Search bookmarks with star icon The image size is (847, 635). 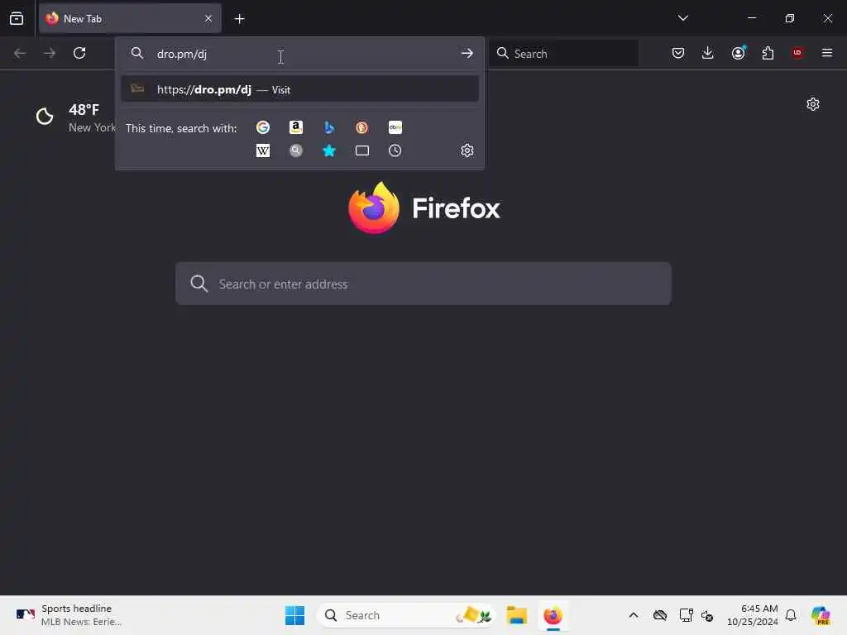point(329,150)
